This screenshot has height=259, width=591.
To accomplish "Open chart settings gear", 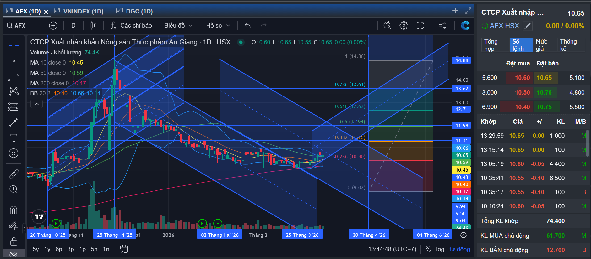I will click(x=404, y=25).
